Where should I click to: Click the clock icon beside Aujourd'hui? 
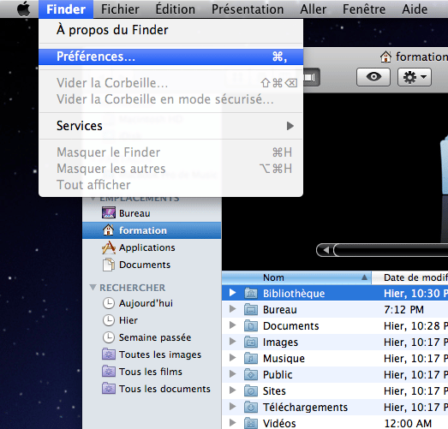point(109,303)
